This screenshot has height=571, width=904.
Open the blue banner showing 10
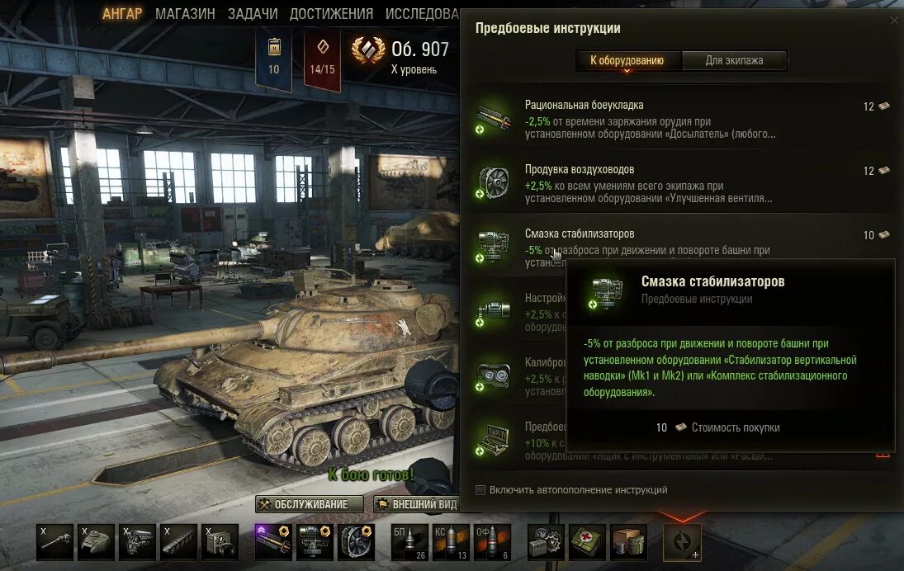(x=274, y=59)
